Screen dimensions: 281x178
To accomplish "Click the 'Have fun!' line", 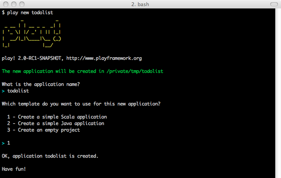I will (14, 169).
